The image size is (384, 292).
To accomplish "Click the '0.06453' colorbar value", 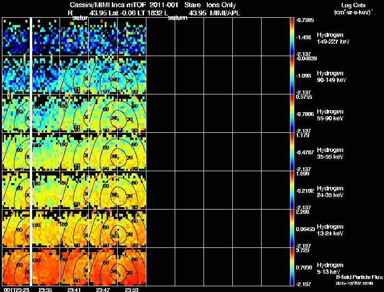I will coord(305,229).
